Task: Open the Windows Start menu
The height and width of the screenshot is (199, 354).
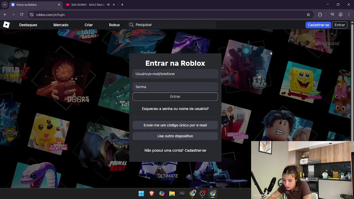Action: tap(141, 194)
